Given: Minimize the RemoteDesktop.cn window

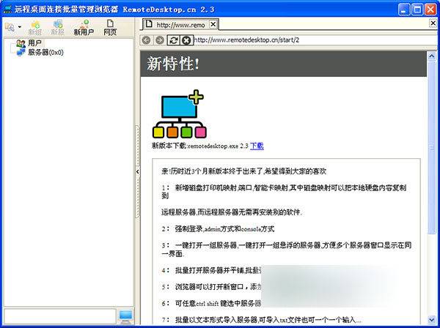Looking at the screenshot, I should 404,10.
